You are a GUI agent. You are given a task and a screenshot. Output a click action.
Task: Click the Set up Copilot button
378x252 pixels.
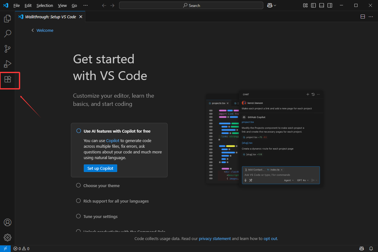[100, 168]
